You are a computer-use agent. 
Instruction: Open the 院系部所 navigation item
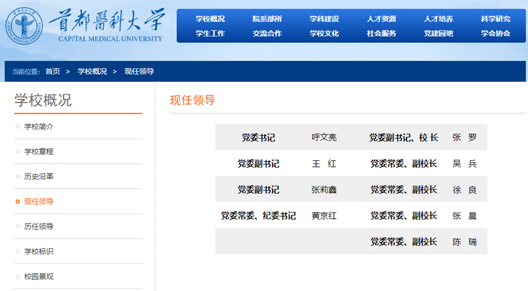[x=267, y=18]
